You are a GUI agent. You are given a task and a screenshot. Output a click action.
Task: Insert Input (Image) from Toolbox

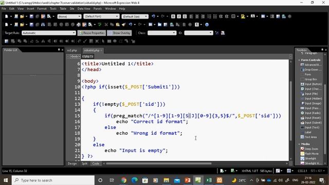[311, 103]
